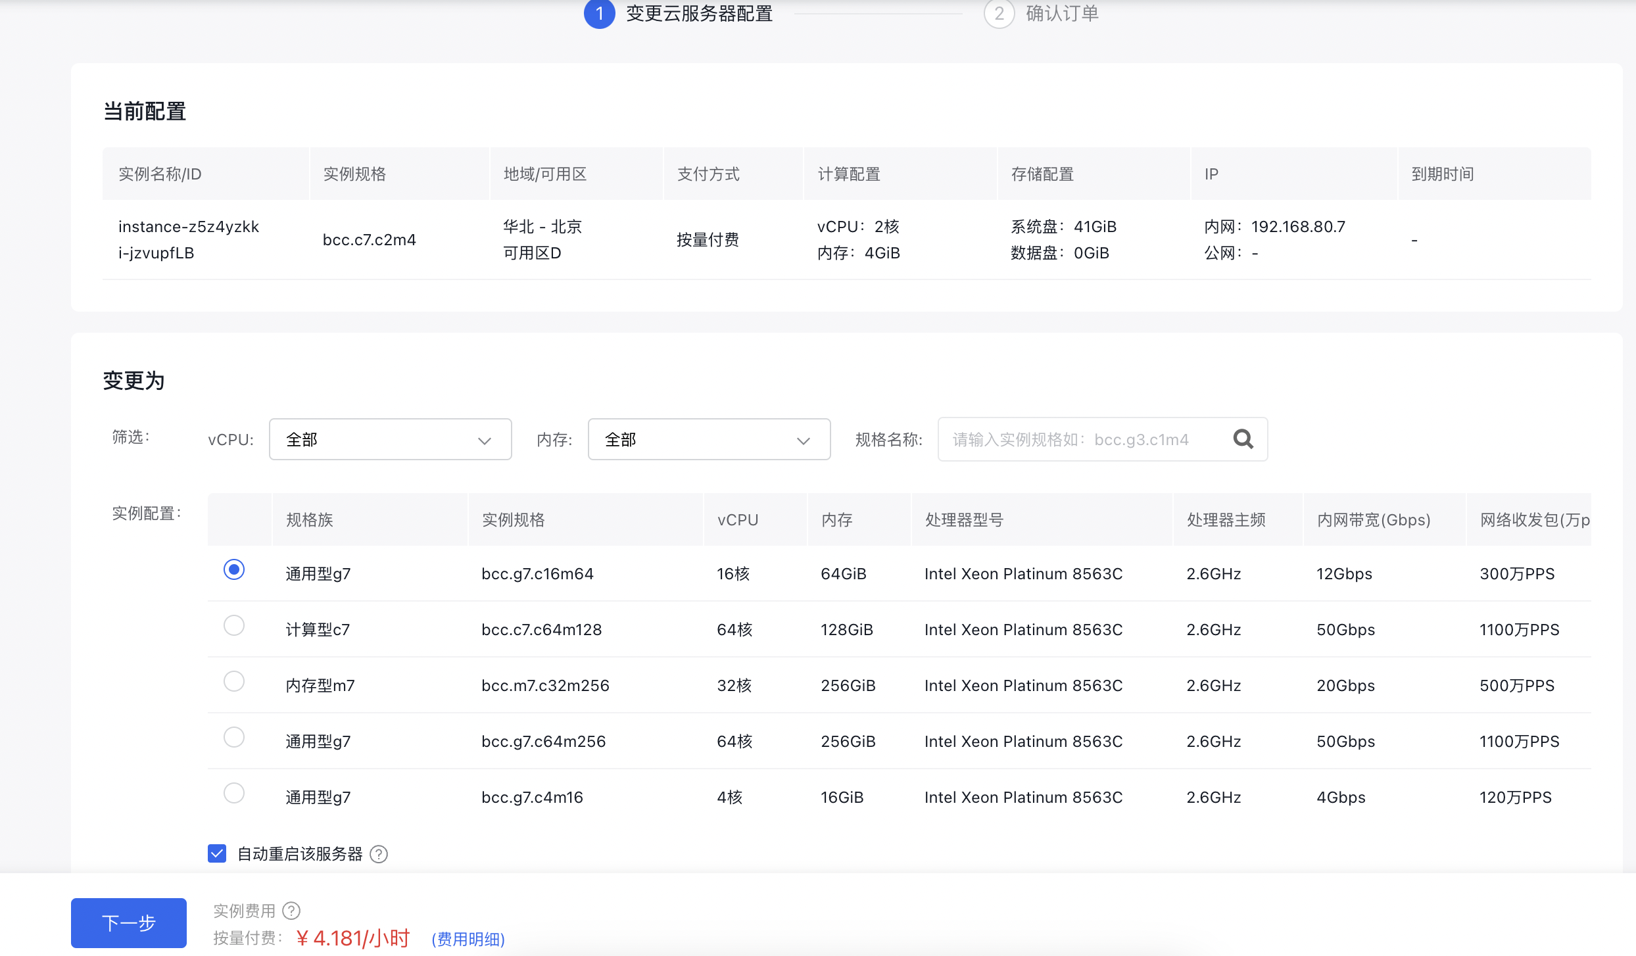Image resolution: width=1636 pixels, height=956 pixels.
Task: Click 32核 vCPU cell
Action: [x=734, y=686]
